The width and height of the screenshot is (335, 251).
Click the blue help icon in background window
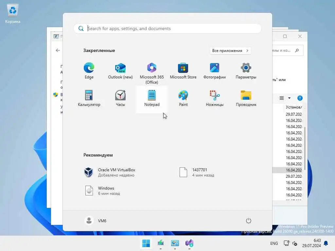pyautogui.click(x=300, y=98)
